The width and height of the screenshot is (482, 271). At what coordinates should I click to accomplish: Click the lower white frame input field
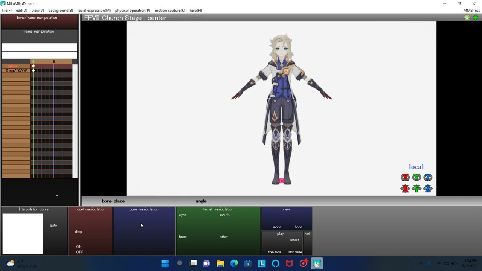[x=39, y=55]
